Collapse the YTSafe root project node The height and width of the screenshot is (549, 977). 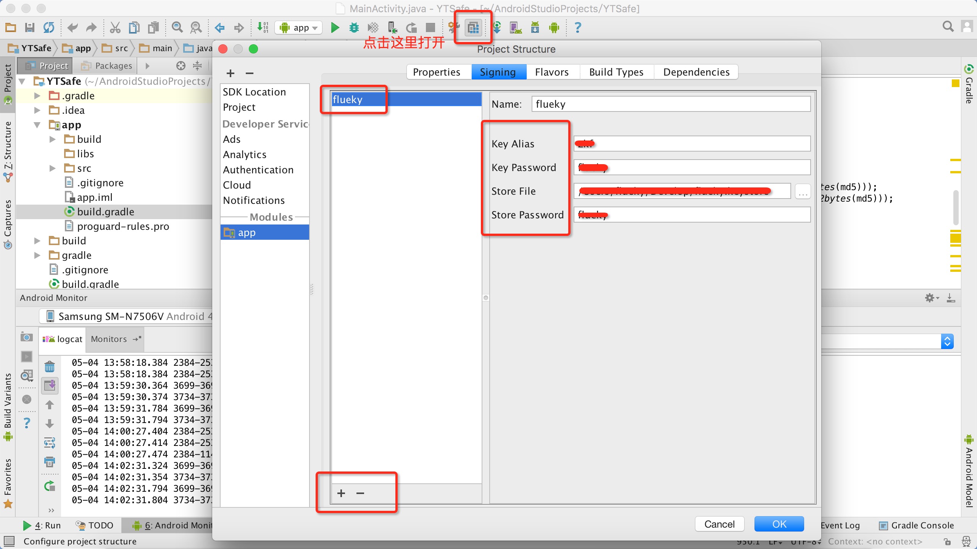click(x=22, y=81)
